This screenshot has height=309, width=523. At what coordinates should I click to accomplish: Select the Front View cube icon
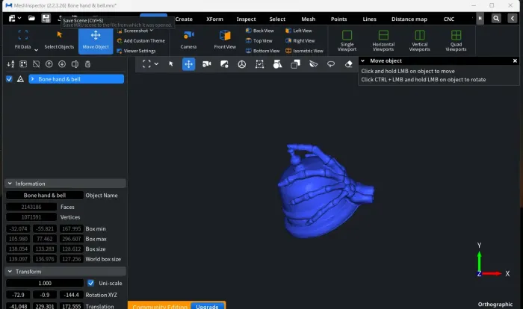click(225, 35)
